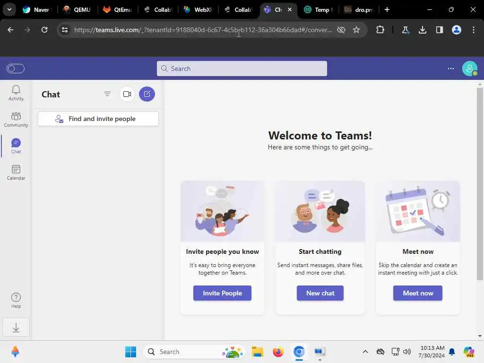Reload the Teams page
Image resolution: width=484 pixels, height=363 pixels.
[x=44, y=30]
